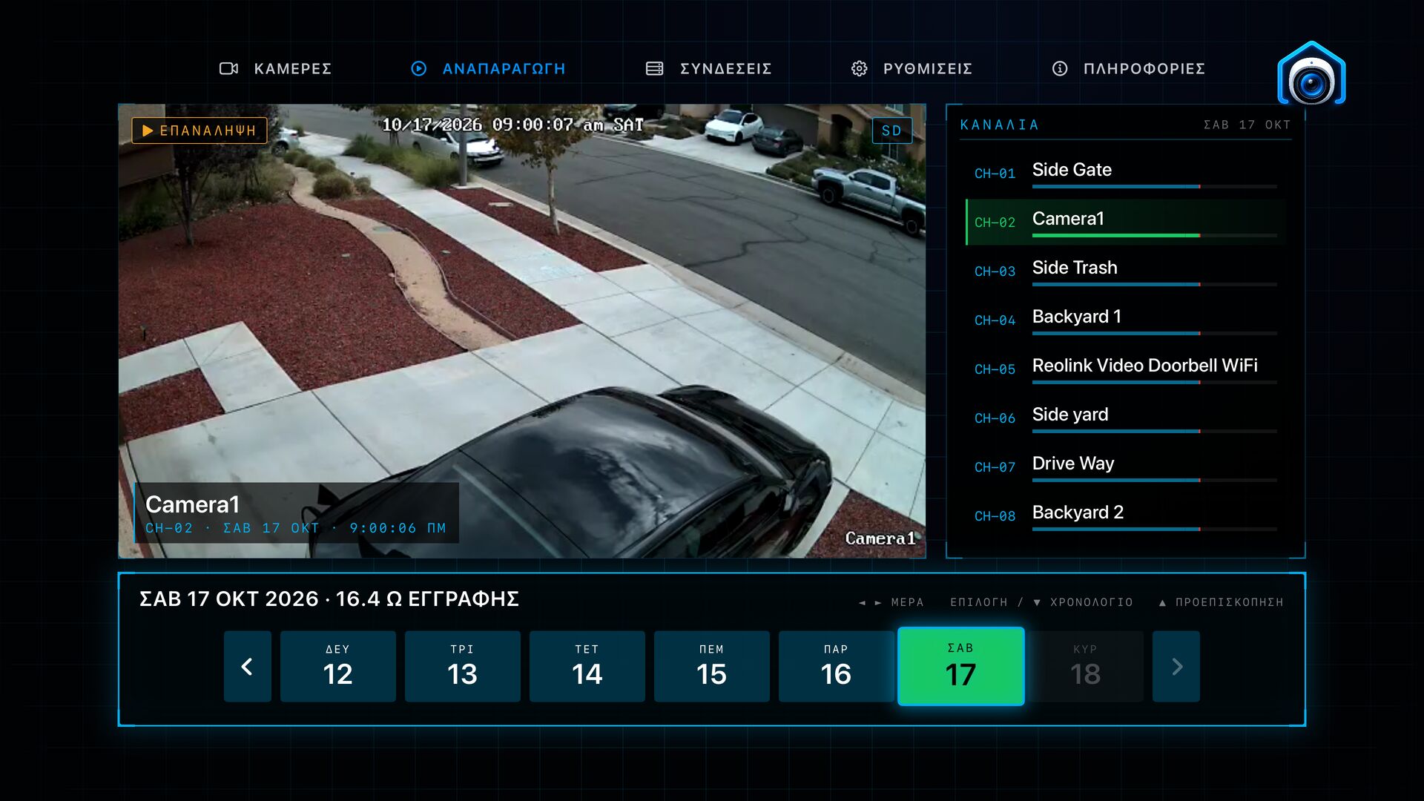The width and height of the screenshot is (1424, 801).
Task: Pick Friday ΠΑΡ 16
Action: (837, 666)
